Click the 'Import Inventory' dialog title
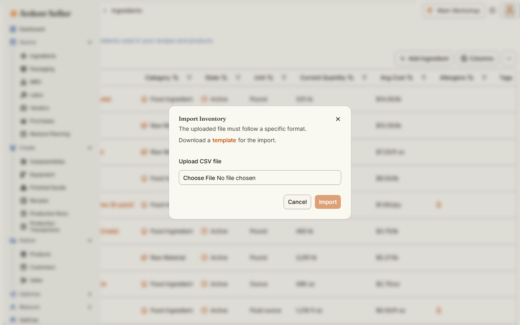Viewport: 520px width, 325px height. point(202,119)
